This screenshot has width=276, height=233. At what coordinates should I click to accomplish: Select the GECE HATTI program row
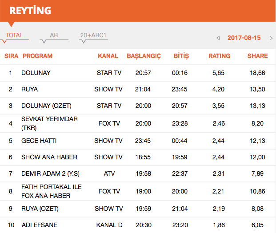point(39,141)
